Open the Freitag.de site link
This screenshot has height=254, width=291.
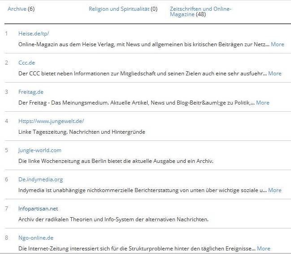click(31, 92)
